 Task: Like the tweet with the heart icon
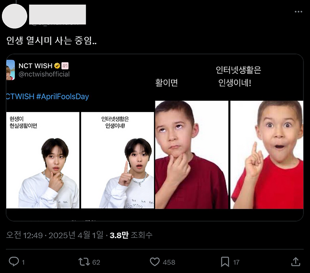155,262
